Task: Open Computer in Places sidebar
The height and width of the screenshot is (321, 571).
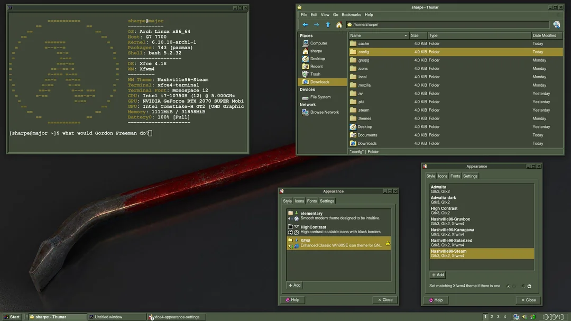Action: [318, 43]
